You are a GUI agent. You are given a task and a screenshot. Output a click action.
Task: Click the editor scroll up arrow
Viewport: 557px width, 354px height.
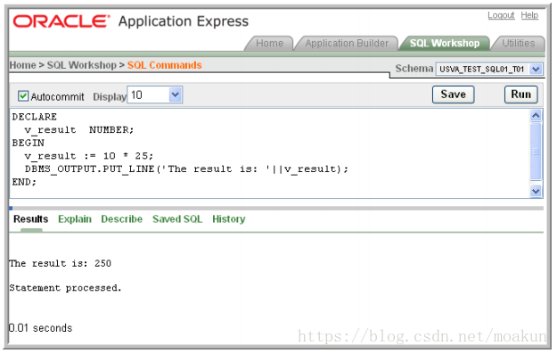click(x=536, y=115)
